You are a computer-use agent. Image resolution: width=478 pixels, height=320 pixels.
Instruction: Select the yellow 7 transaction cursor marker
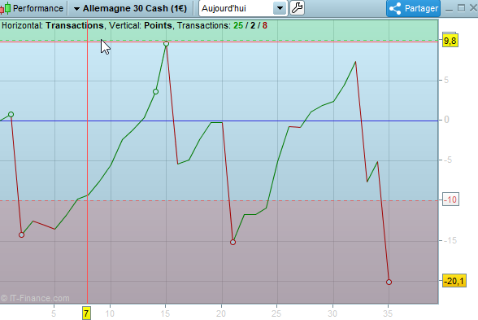tap(86, 313)
